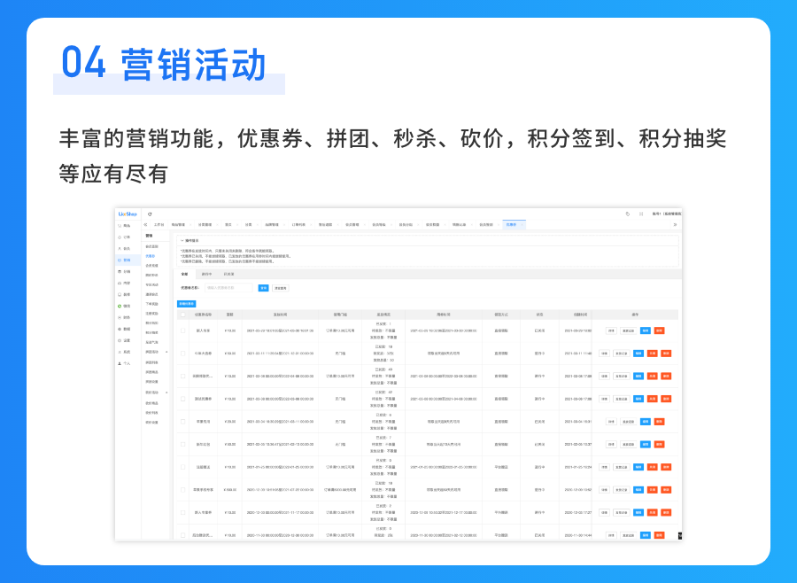797x583 pixels.
Task: Open 个人 at the sidebar bottom
Action: [x=125, y=363]
